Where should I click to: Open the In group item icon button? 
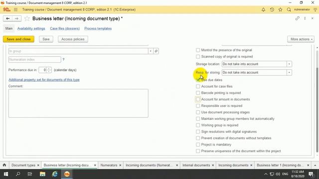pos(156,51)
